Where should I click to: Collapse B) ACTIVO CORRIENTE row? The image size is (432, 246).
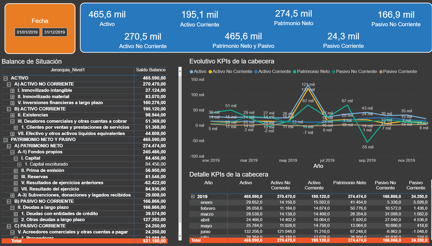(x=9, y=109)
